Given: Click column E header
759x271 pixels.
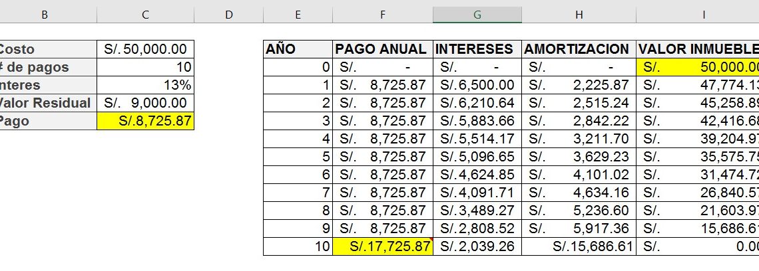Looking at the screenshot, I should 298,15.
